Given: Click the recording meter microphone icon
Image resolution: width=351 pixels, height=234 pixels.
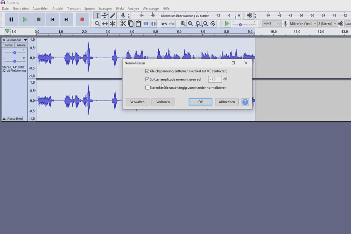Looking at the screenshot, I should point(123,16).
